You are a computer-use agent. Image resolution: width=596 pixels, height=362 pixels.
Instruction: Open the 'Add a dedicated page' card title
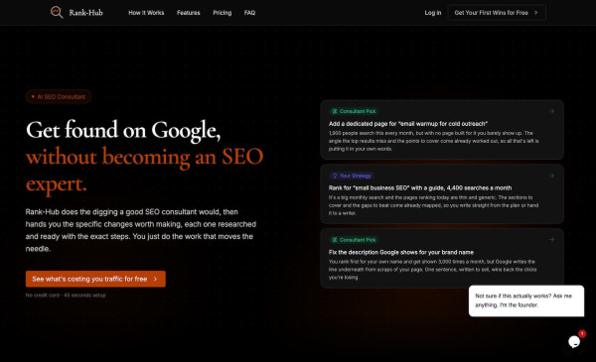click(x=408, y=124)
